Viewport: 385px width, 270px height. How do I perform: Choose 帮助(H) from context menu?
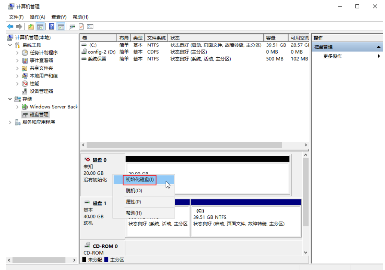[144, 213]
